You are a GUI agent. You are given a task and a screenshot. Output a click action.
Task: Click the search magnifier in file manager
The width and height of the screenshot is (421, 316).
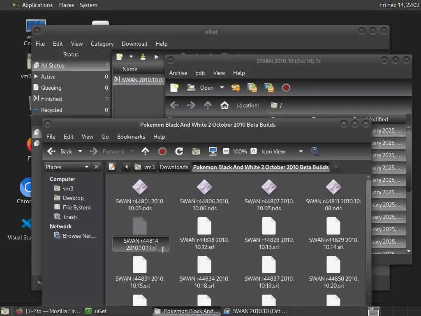point(315,151)
